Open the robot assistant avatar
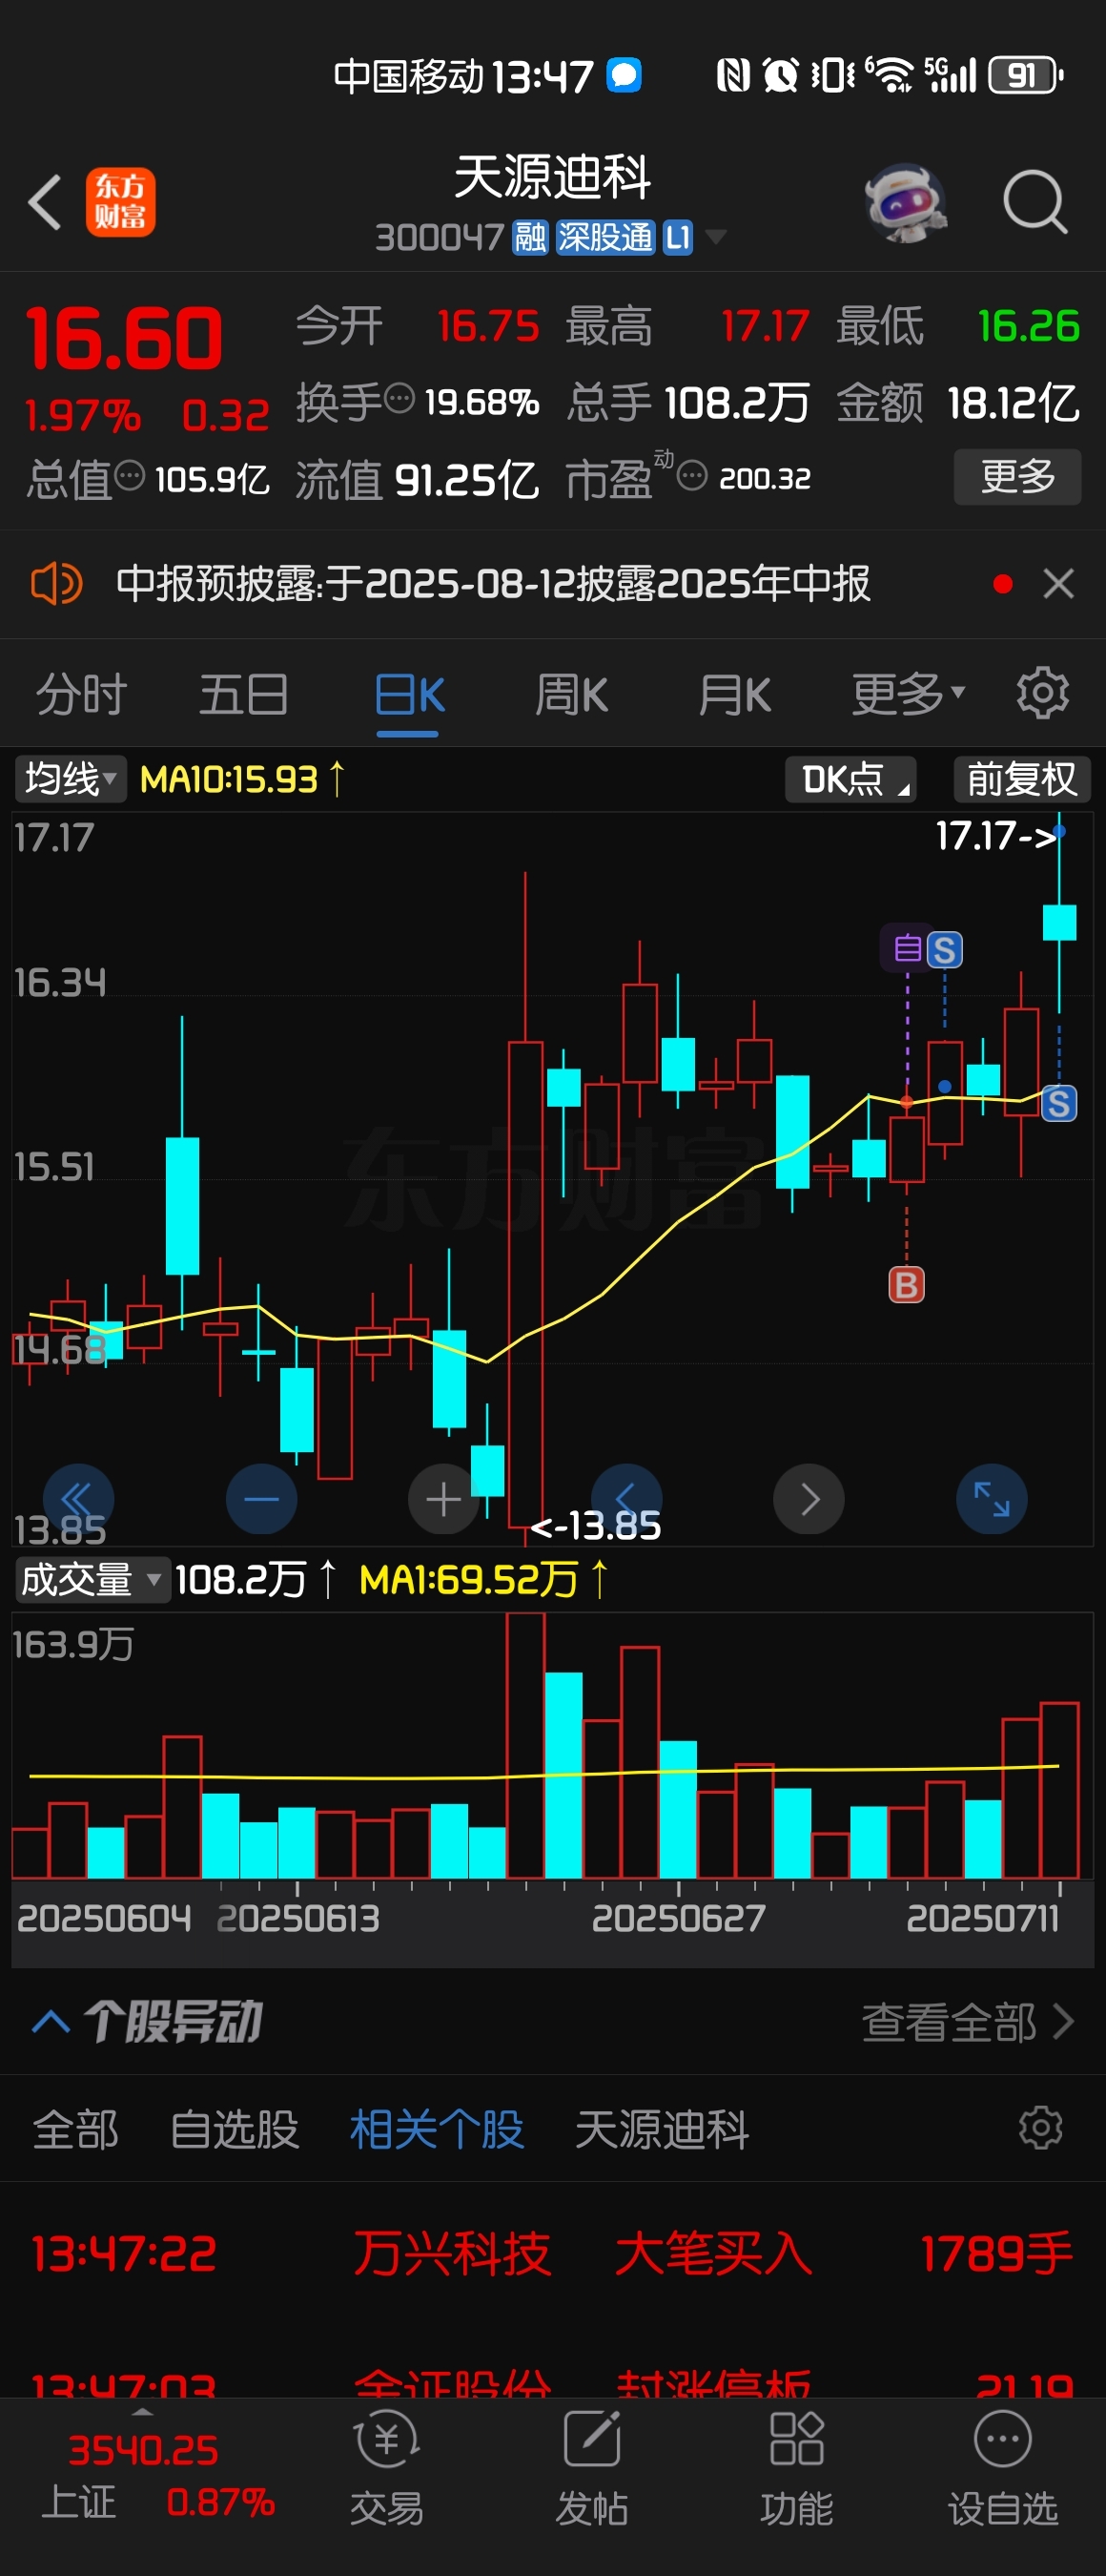 (x=905, y=203)
